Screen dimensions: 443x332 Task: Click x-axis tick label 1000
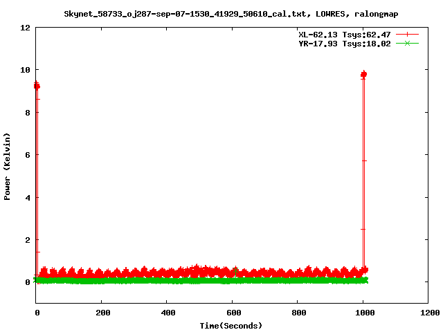click(365, 313)
